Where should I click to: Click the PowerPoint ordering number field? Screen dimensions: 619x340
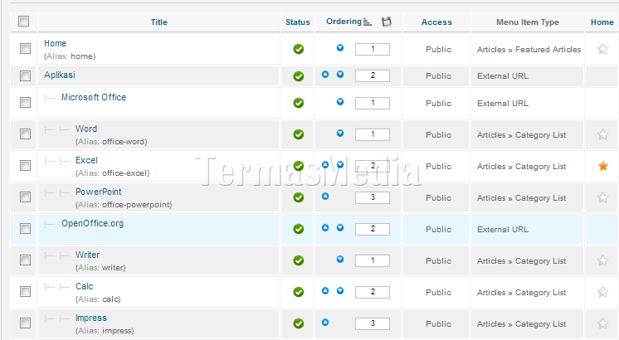(373, 197)
